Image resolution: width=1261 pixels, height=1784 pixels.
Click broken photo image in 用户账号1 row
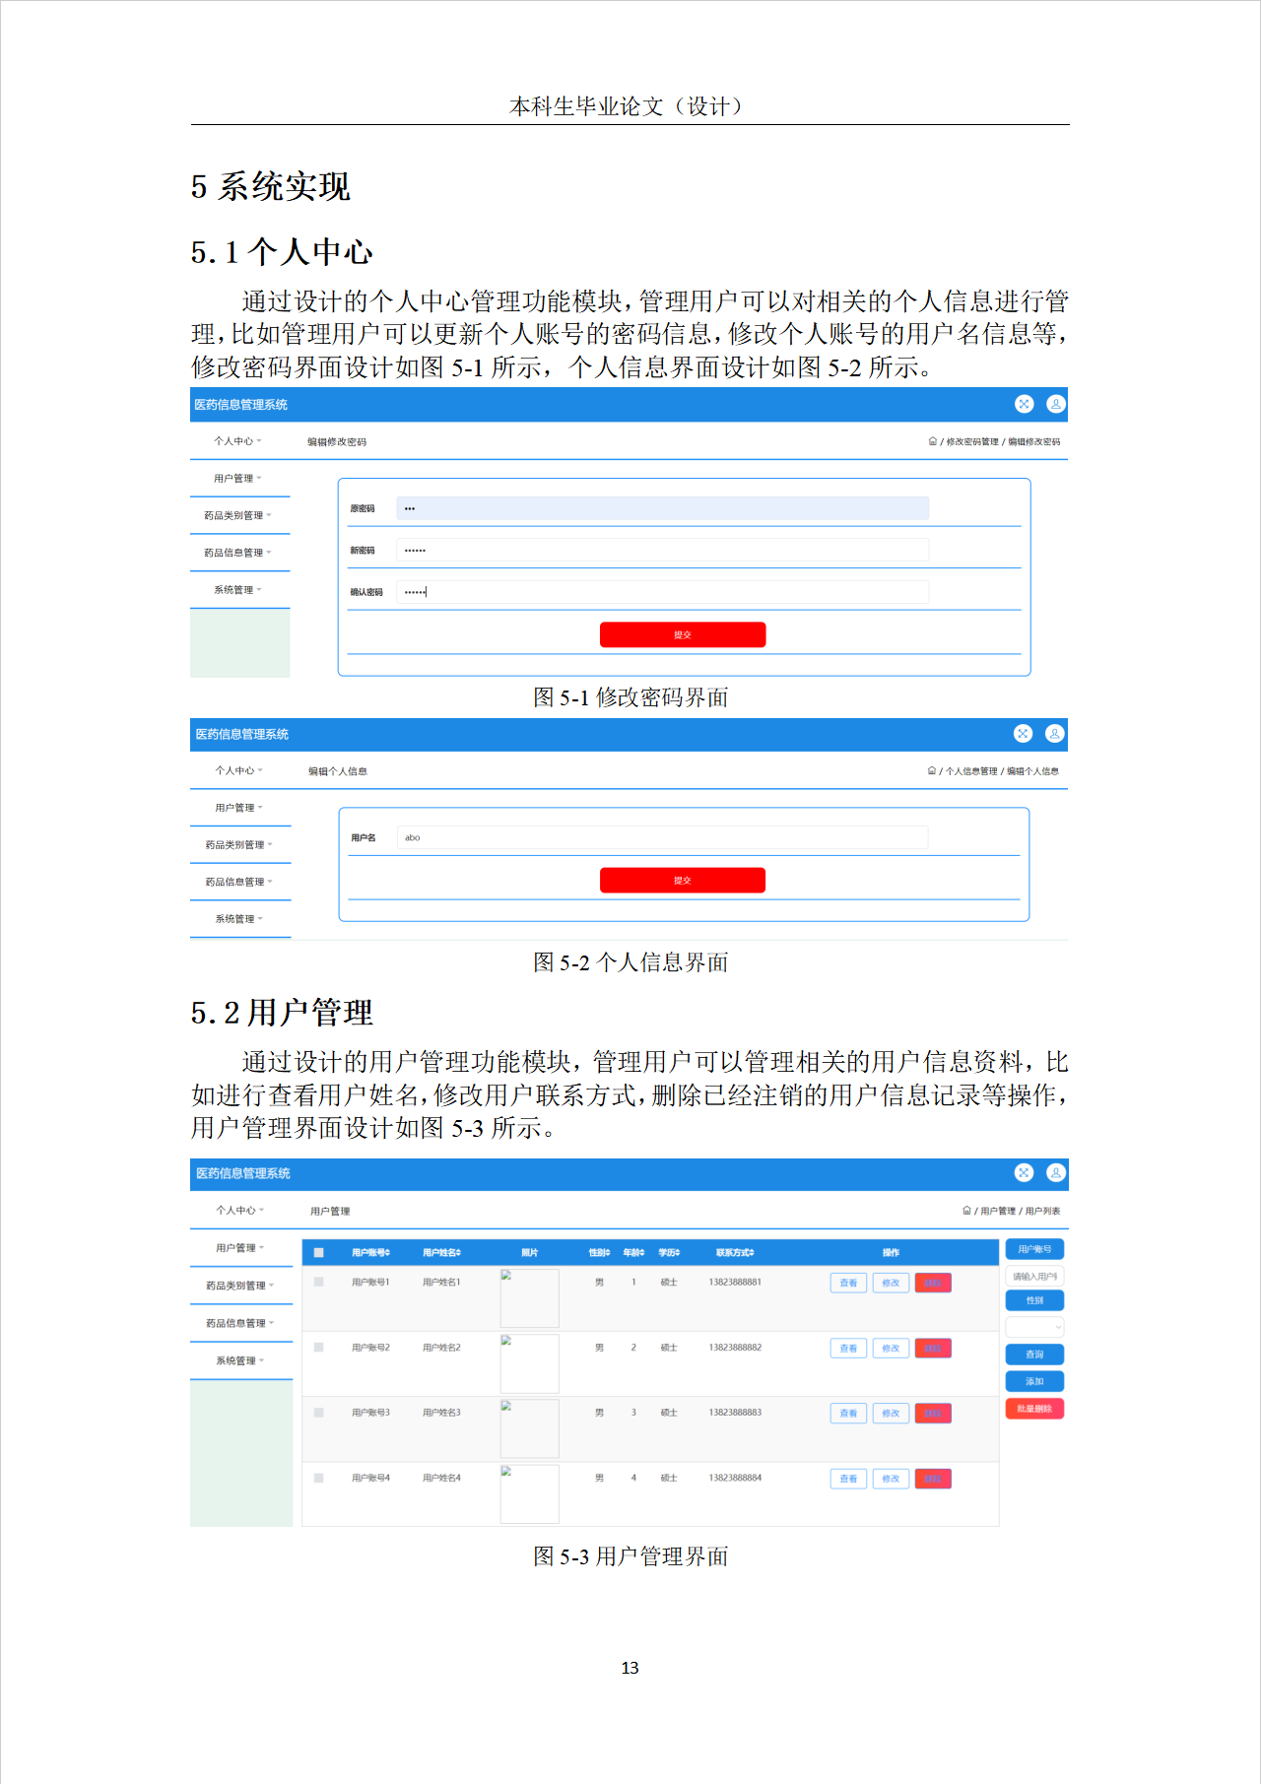(x=529, y=1298)
